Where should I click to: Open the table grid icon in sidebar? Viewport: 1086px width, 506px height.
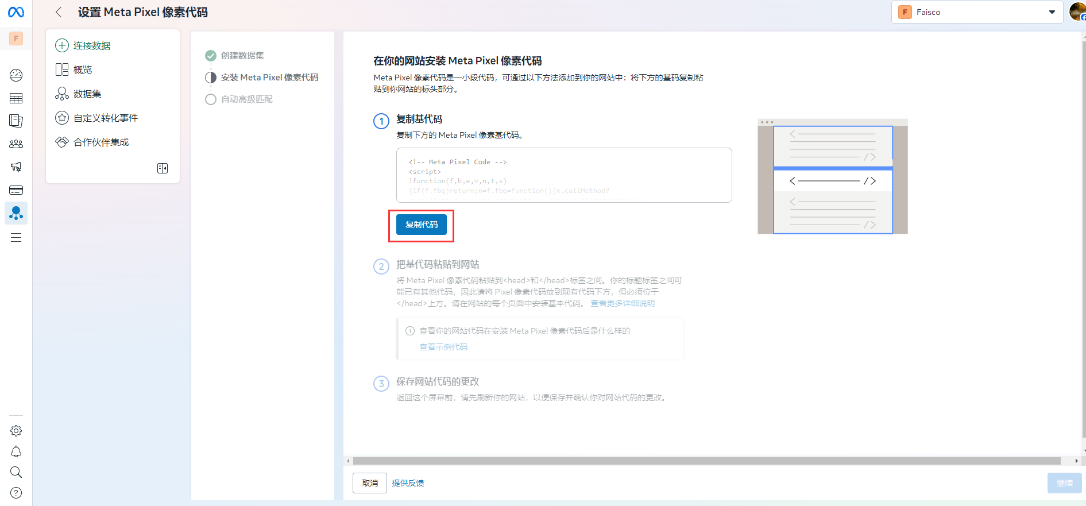pyautogui.click(x=16, y=98)
